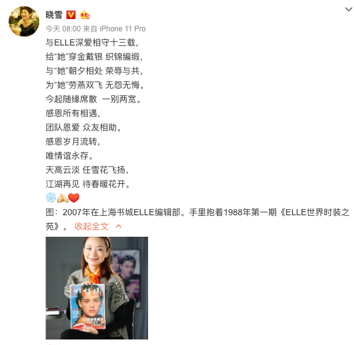Click the 收起全文 link
Screen dimensions: 354x345
92,226
